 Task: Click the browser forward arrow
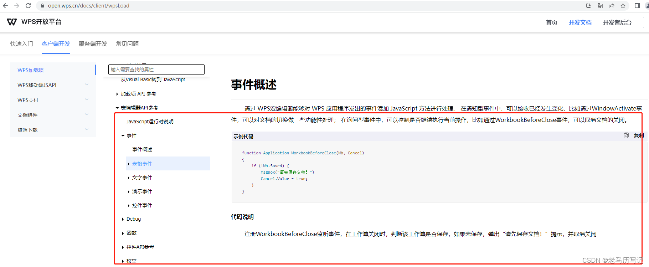point(17,6)
